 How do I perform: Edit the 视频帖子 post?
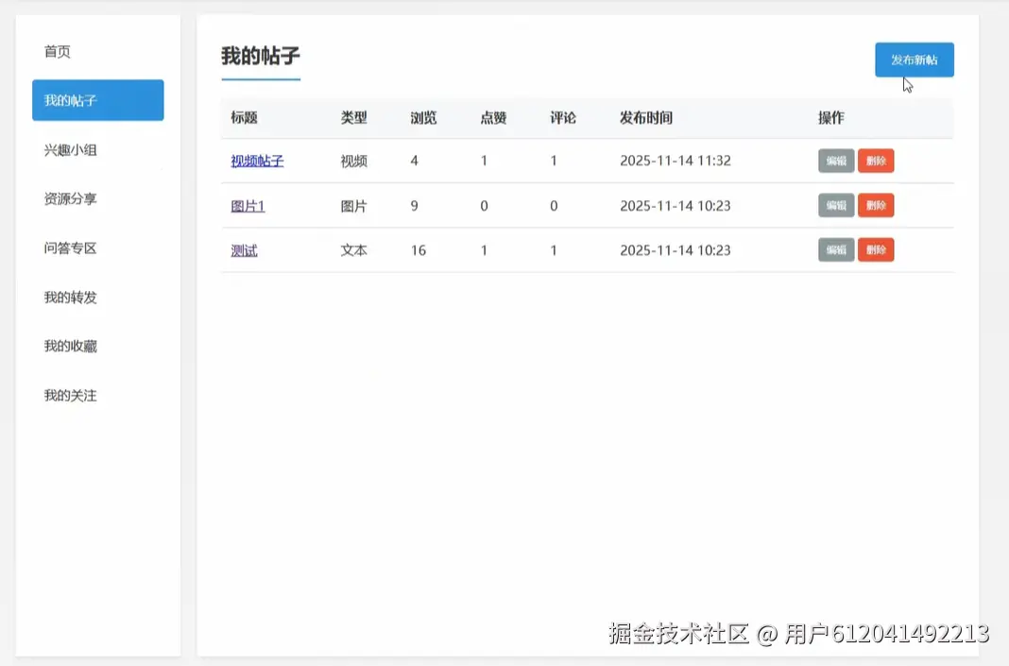pos(835,161)
